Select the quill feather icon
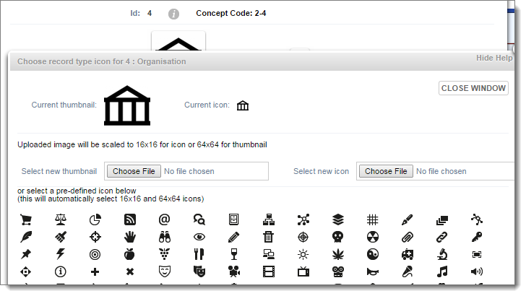 (26, 237)
